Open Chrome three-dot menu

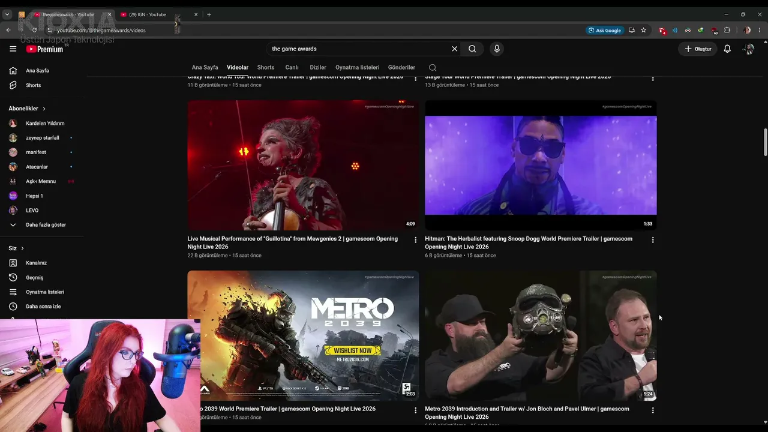click(x=760, y=30)
